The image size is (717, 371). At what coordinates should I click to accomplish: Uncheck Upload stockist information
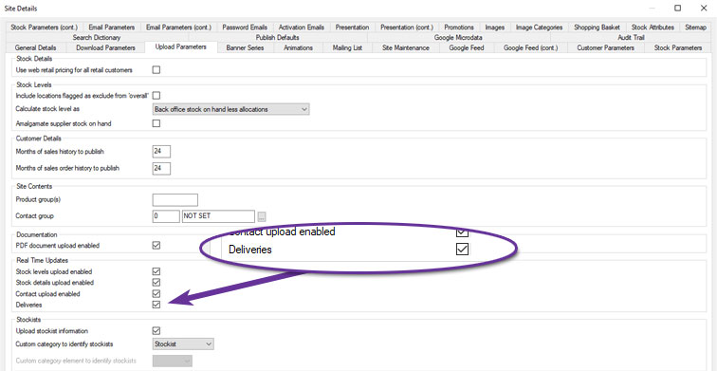click(x=156, y=331)
